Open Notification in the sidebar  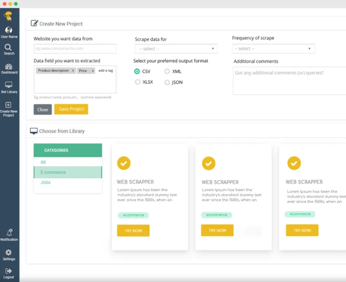click(x=9, y=233)
